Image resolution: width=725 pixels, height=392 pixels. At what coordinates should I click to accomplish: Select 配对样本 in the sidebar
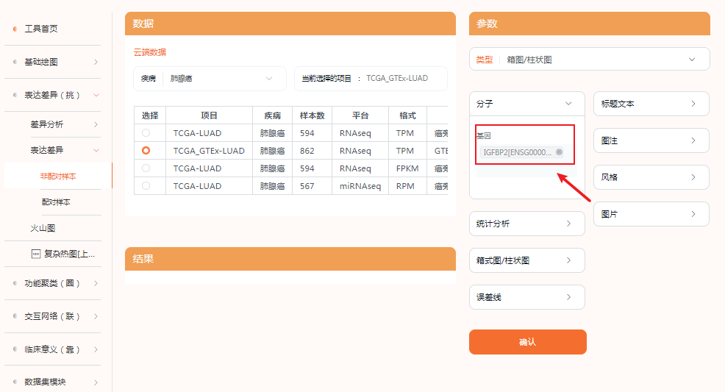tap(61, 202)
